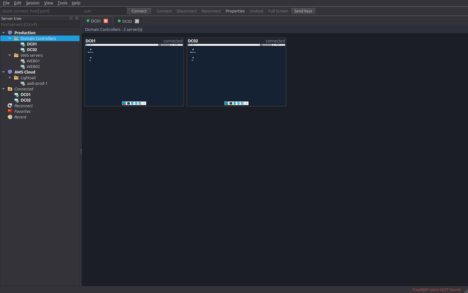Open the Tools menu
Image resolution: width=468 pixels, height=293 pixels.
(x=62, y=3)
